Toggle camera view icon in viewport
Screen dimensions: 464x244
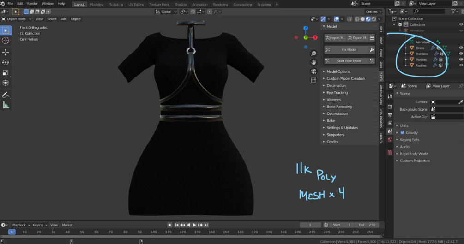click(313, 71)
